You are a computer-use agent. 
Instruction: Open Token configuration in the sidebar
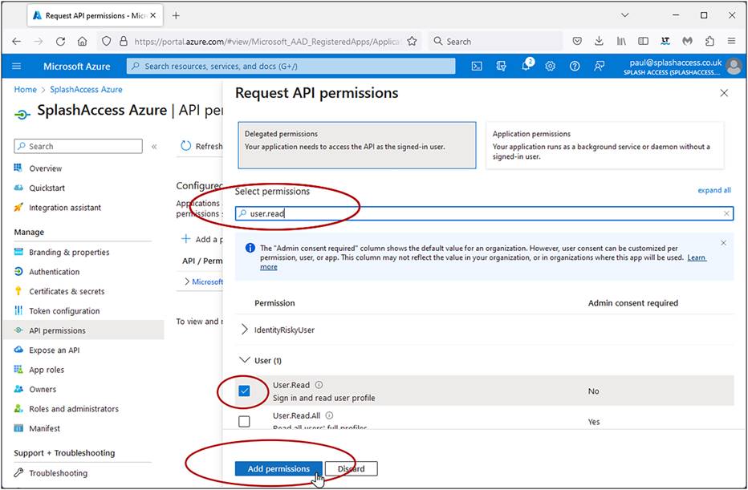click(64, 311)
